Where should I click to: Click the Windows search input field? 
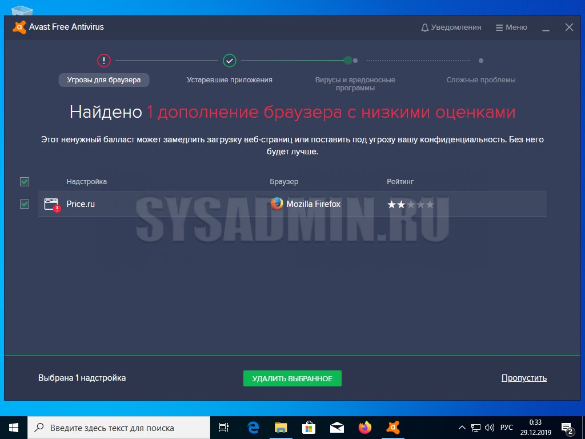click(120, 428)
